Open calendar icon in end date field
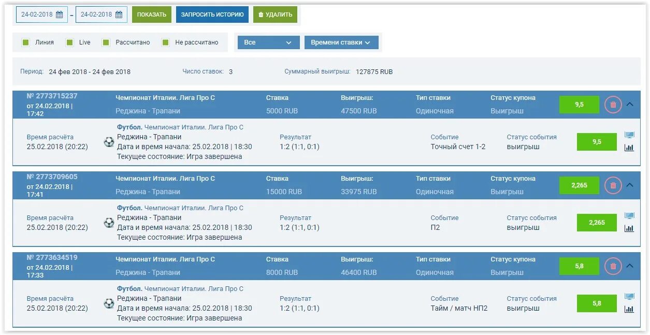 click(119, 14)
